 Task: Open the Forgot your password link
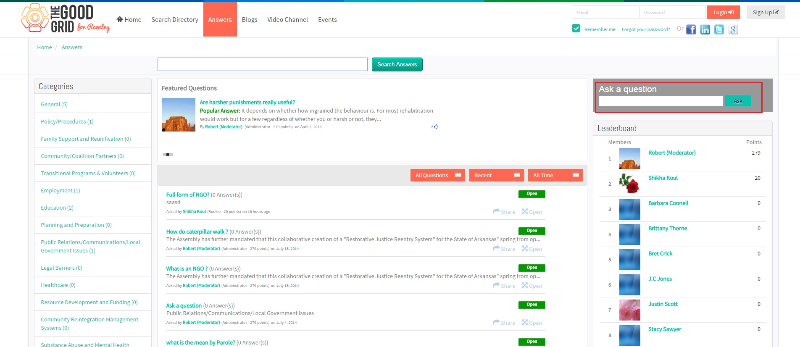click(645, 29)
